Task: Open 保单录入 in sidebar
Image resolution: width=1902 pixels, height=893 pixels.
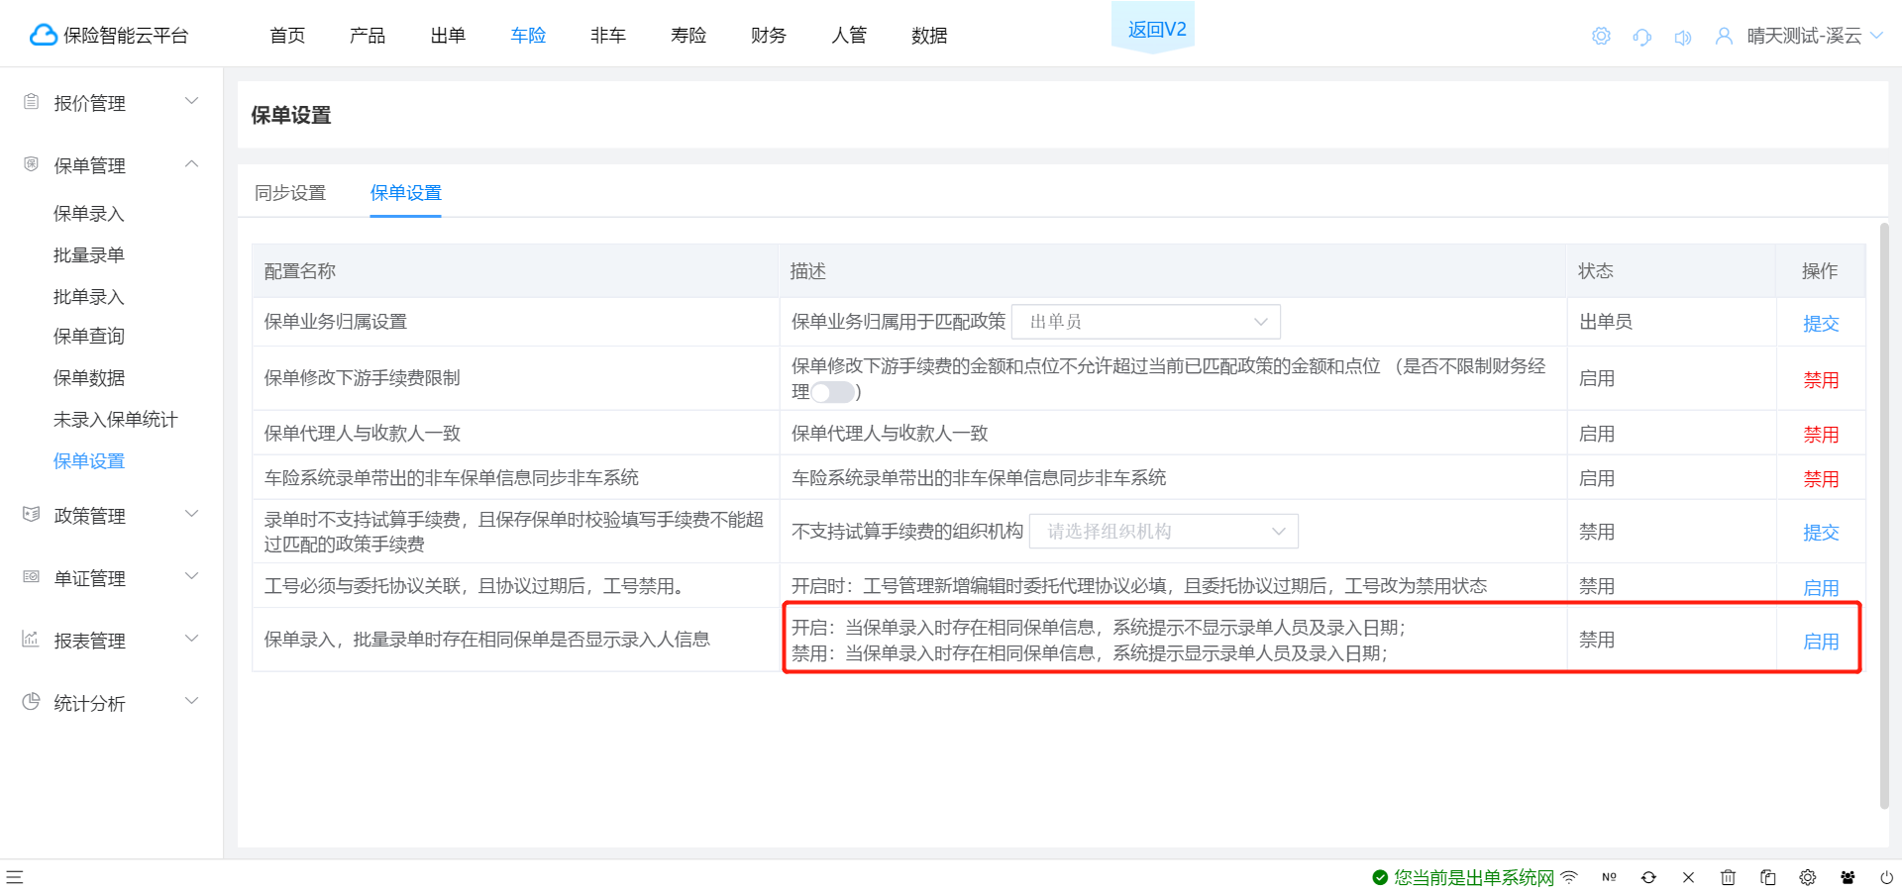Action: click(x=89, y=214)
